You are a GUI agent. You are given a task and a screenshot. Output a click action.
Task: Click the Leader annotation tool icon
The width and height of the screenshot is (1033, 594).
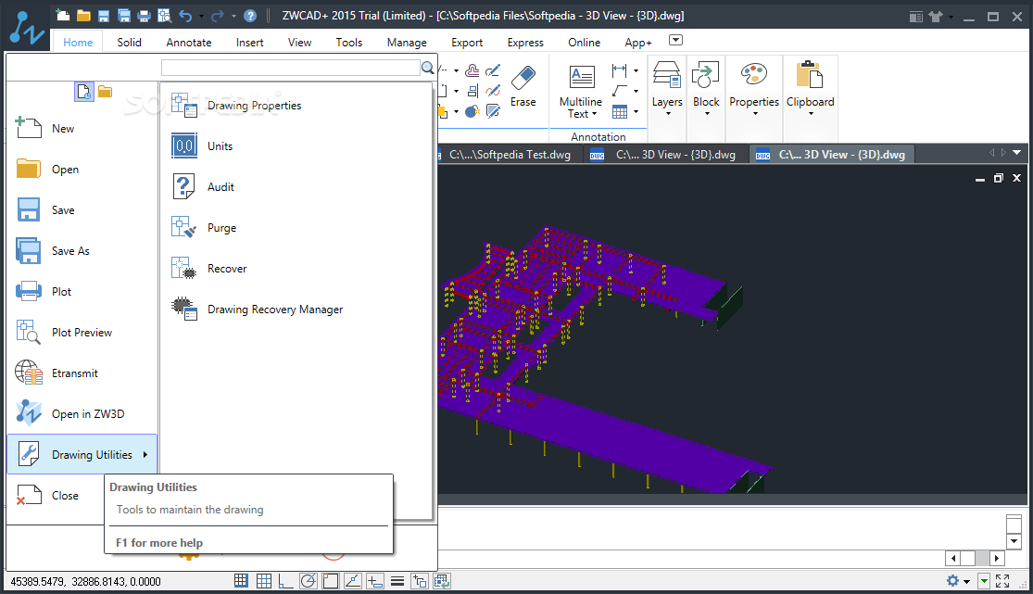coord(619,91)
